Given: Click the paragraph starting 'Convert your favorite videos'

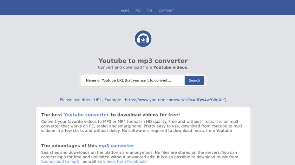Looking at the screenshot, I should (142, 126).
